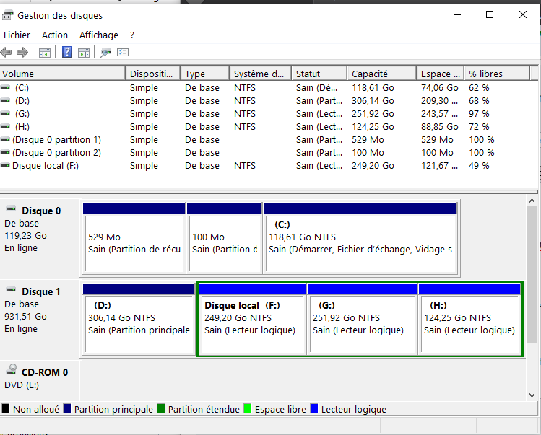
Task: Open the ? help menu
Action: point(132,35)
